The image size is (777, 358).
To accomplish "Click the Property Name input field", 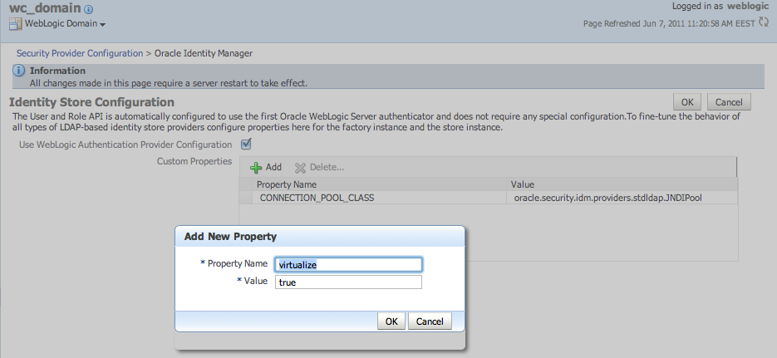I will tap(349, 264).
